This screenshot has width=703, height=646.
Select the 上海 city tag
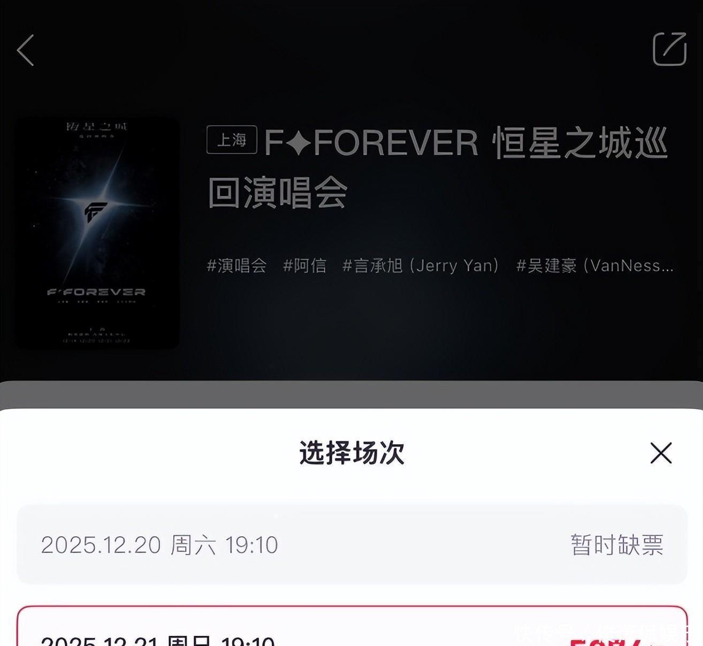click(232, 140)
